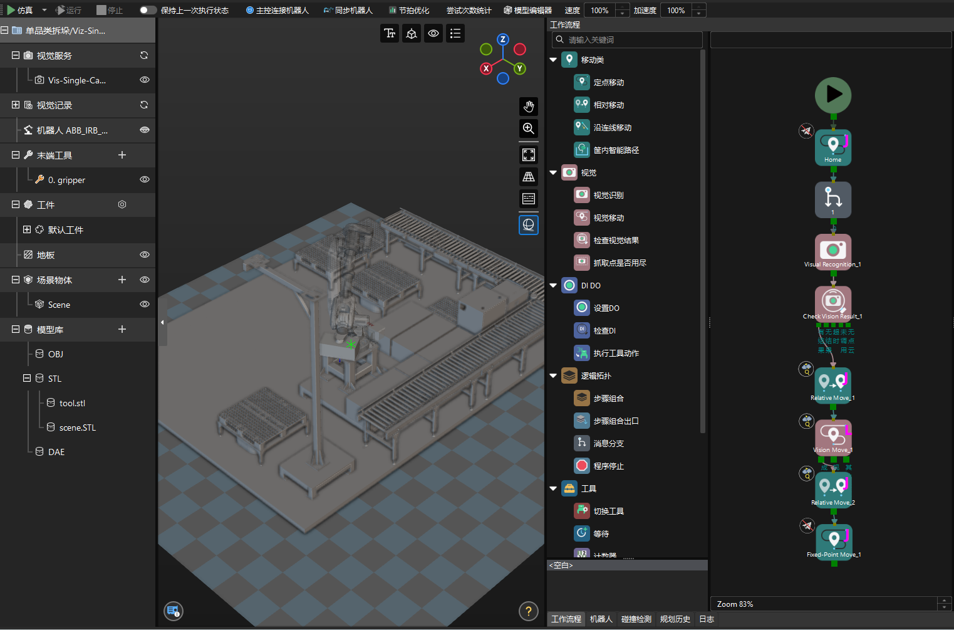Click the magnifier zoom tool in the 3D view

[529, 129]
